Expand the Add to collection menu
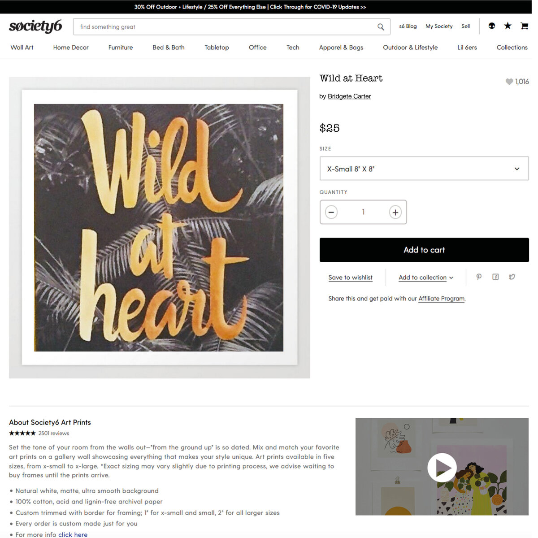Screen dimensions: 538x538 coord(426,278)
